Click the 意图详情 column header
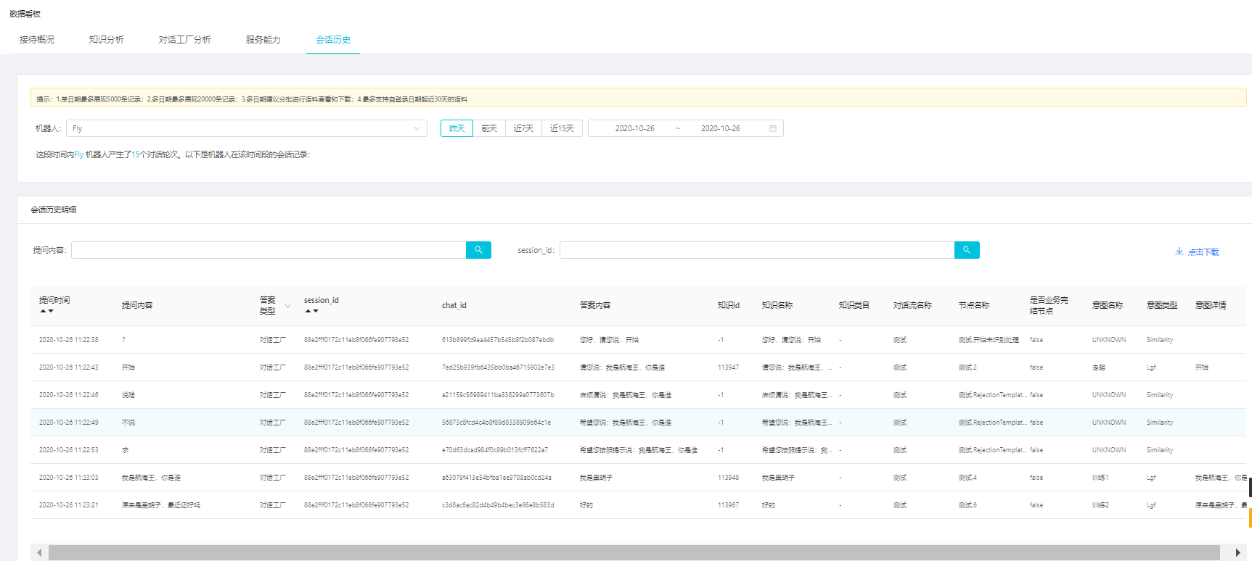Screen dimensions: 1252x561 tap(1211, 305)
